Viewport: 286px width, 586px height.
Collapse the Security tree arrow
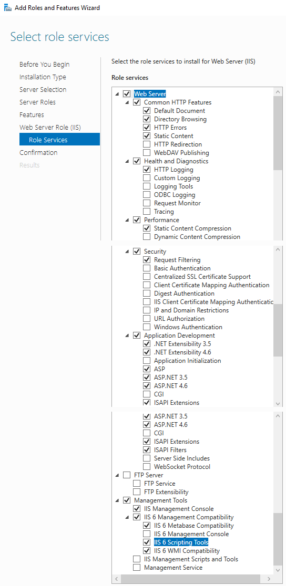click(x=127, y=252)
